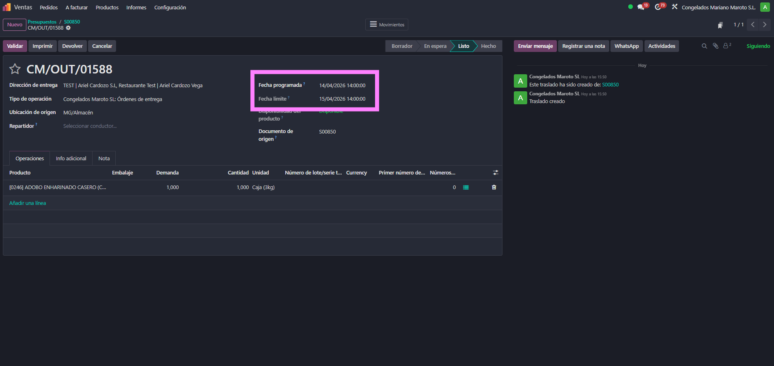Mark CM/OUT/01588 as favorite with star
Viewport: 774px width, 366px height.
(x=15, y=69)
